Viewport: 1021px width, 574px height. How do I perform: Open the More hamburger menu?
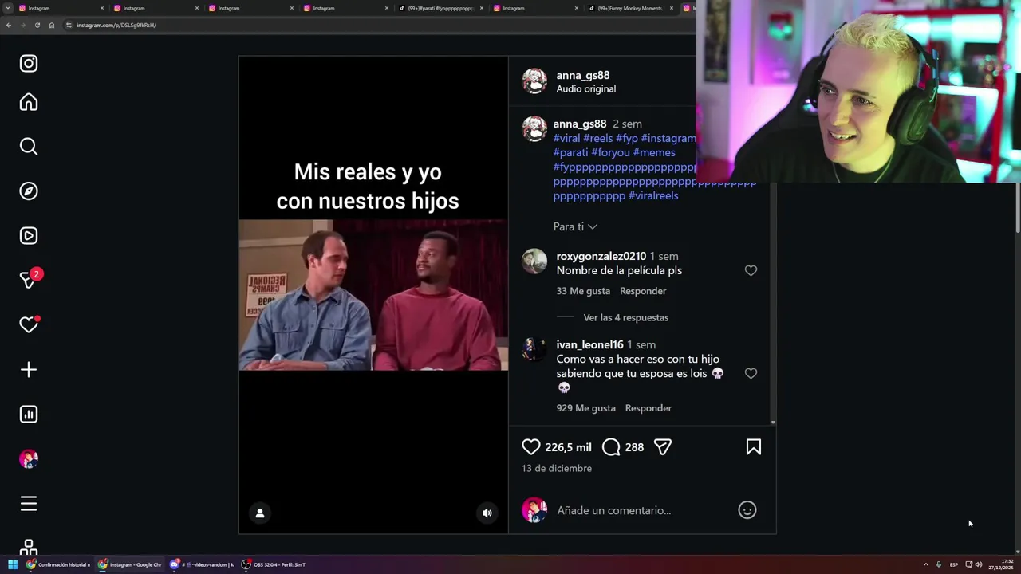pos(29,504)
